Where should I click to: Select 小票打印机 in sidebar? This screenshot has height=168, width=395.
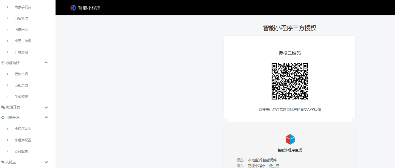pos(23,41)
